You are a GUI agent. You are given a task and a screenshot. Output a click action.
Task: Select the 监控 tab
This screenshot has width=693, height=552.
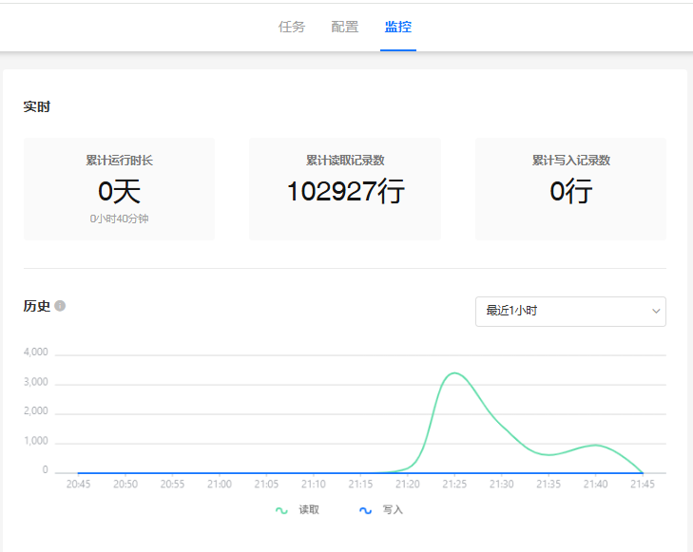point(398,27)
